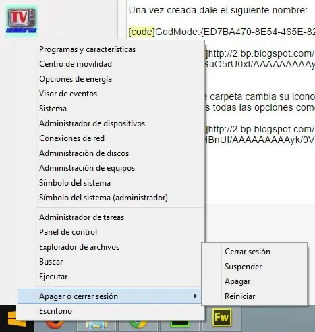
Task: Click the TV Celulares logo icon
Action: click(x=22, y=21)
